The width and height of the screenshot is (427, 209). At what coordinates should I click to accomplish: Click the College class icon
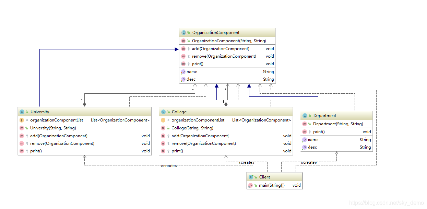[163, 112]
